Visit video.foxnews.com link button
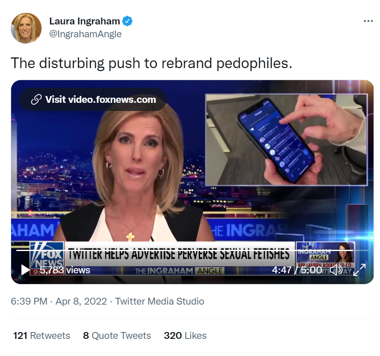Image resolution: width=380 pixels, height=356 pixels. click(x=93, y=99)
